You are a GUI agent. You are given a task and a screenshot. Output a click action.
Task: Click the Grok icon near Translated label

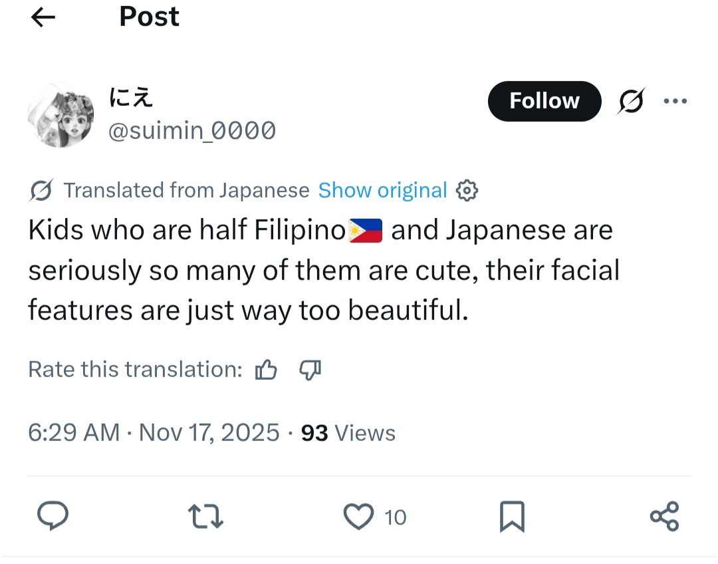[42, 192]
